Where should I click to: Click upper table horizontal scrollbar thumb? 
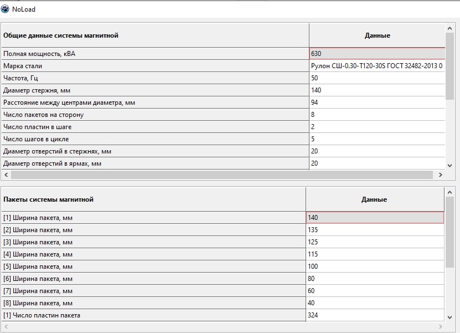tap(222, 175)
